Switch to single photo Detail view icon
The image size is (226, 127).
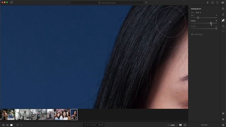tap(11, 125)
